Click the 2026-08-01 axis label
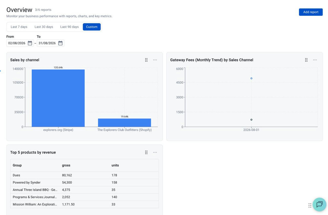This screenshot has height=215, width=328. tap(251, 130)
